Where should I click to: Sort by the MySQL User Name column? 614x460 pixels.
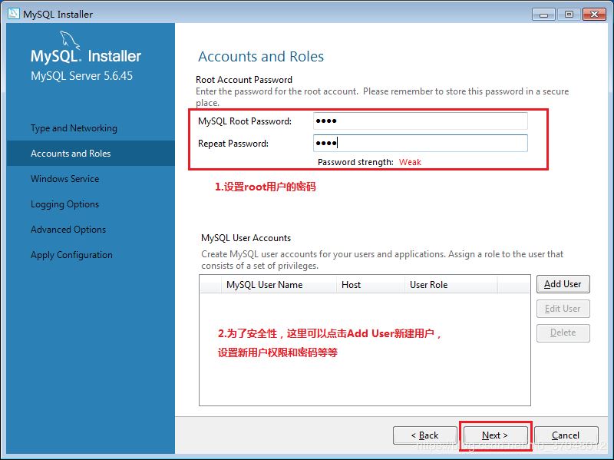tap(279, 285)
